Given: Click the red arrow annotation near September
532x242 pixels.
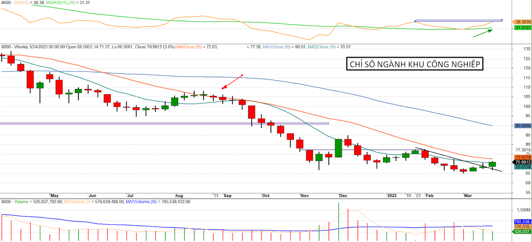Looking at the screenshot, I should pyautogui.click(x=232, y=82).
